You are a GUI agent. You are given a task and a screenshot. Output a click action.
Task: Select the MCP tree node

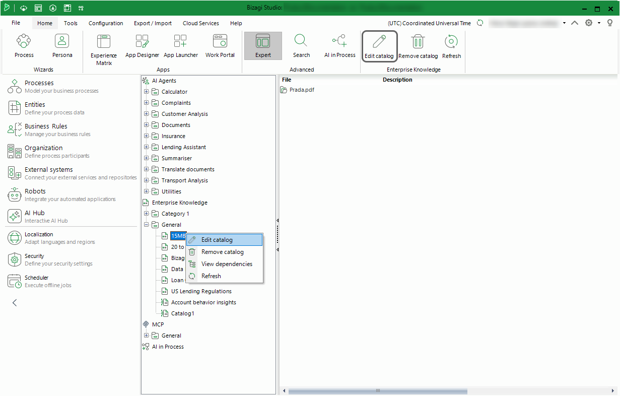[158, 324]
